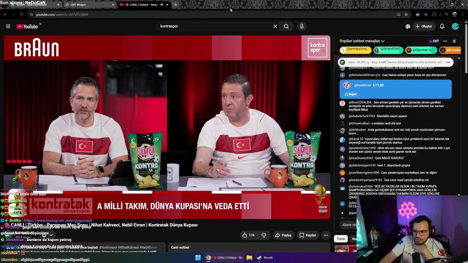Image resolution: width=468 pixels, height=263 pixels.
Task: Open the YouTube hamburger guide menu
Action: (x=8, y=26)
